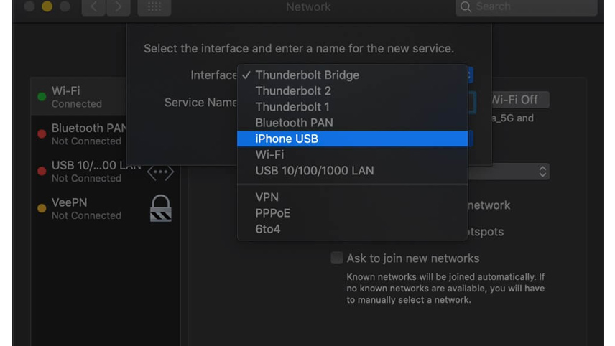Click the VeePN lock icon
The width and height of the screenshot is (615, 346).
pyautogui.click(x=161, y=208)
